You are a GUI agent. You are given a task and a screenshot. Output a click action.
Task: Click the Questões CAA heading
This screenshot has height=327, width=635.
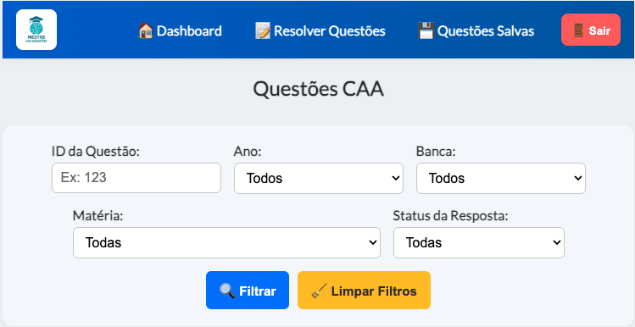click(x=318, y=90)
